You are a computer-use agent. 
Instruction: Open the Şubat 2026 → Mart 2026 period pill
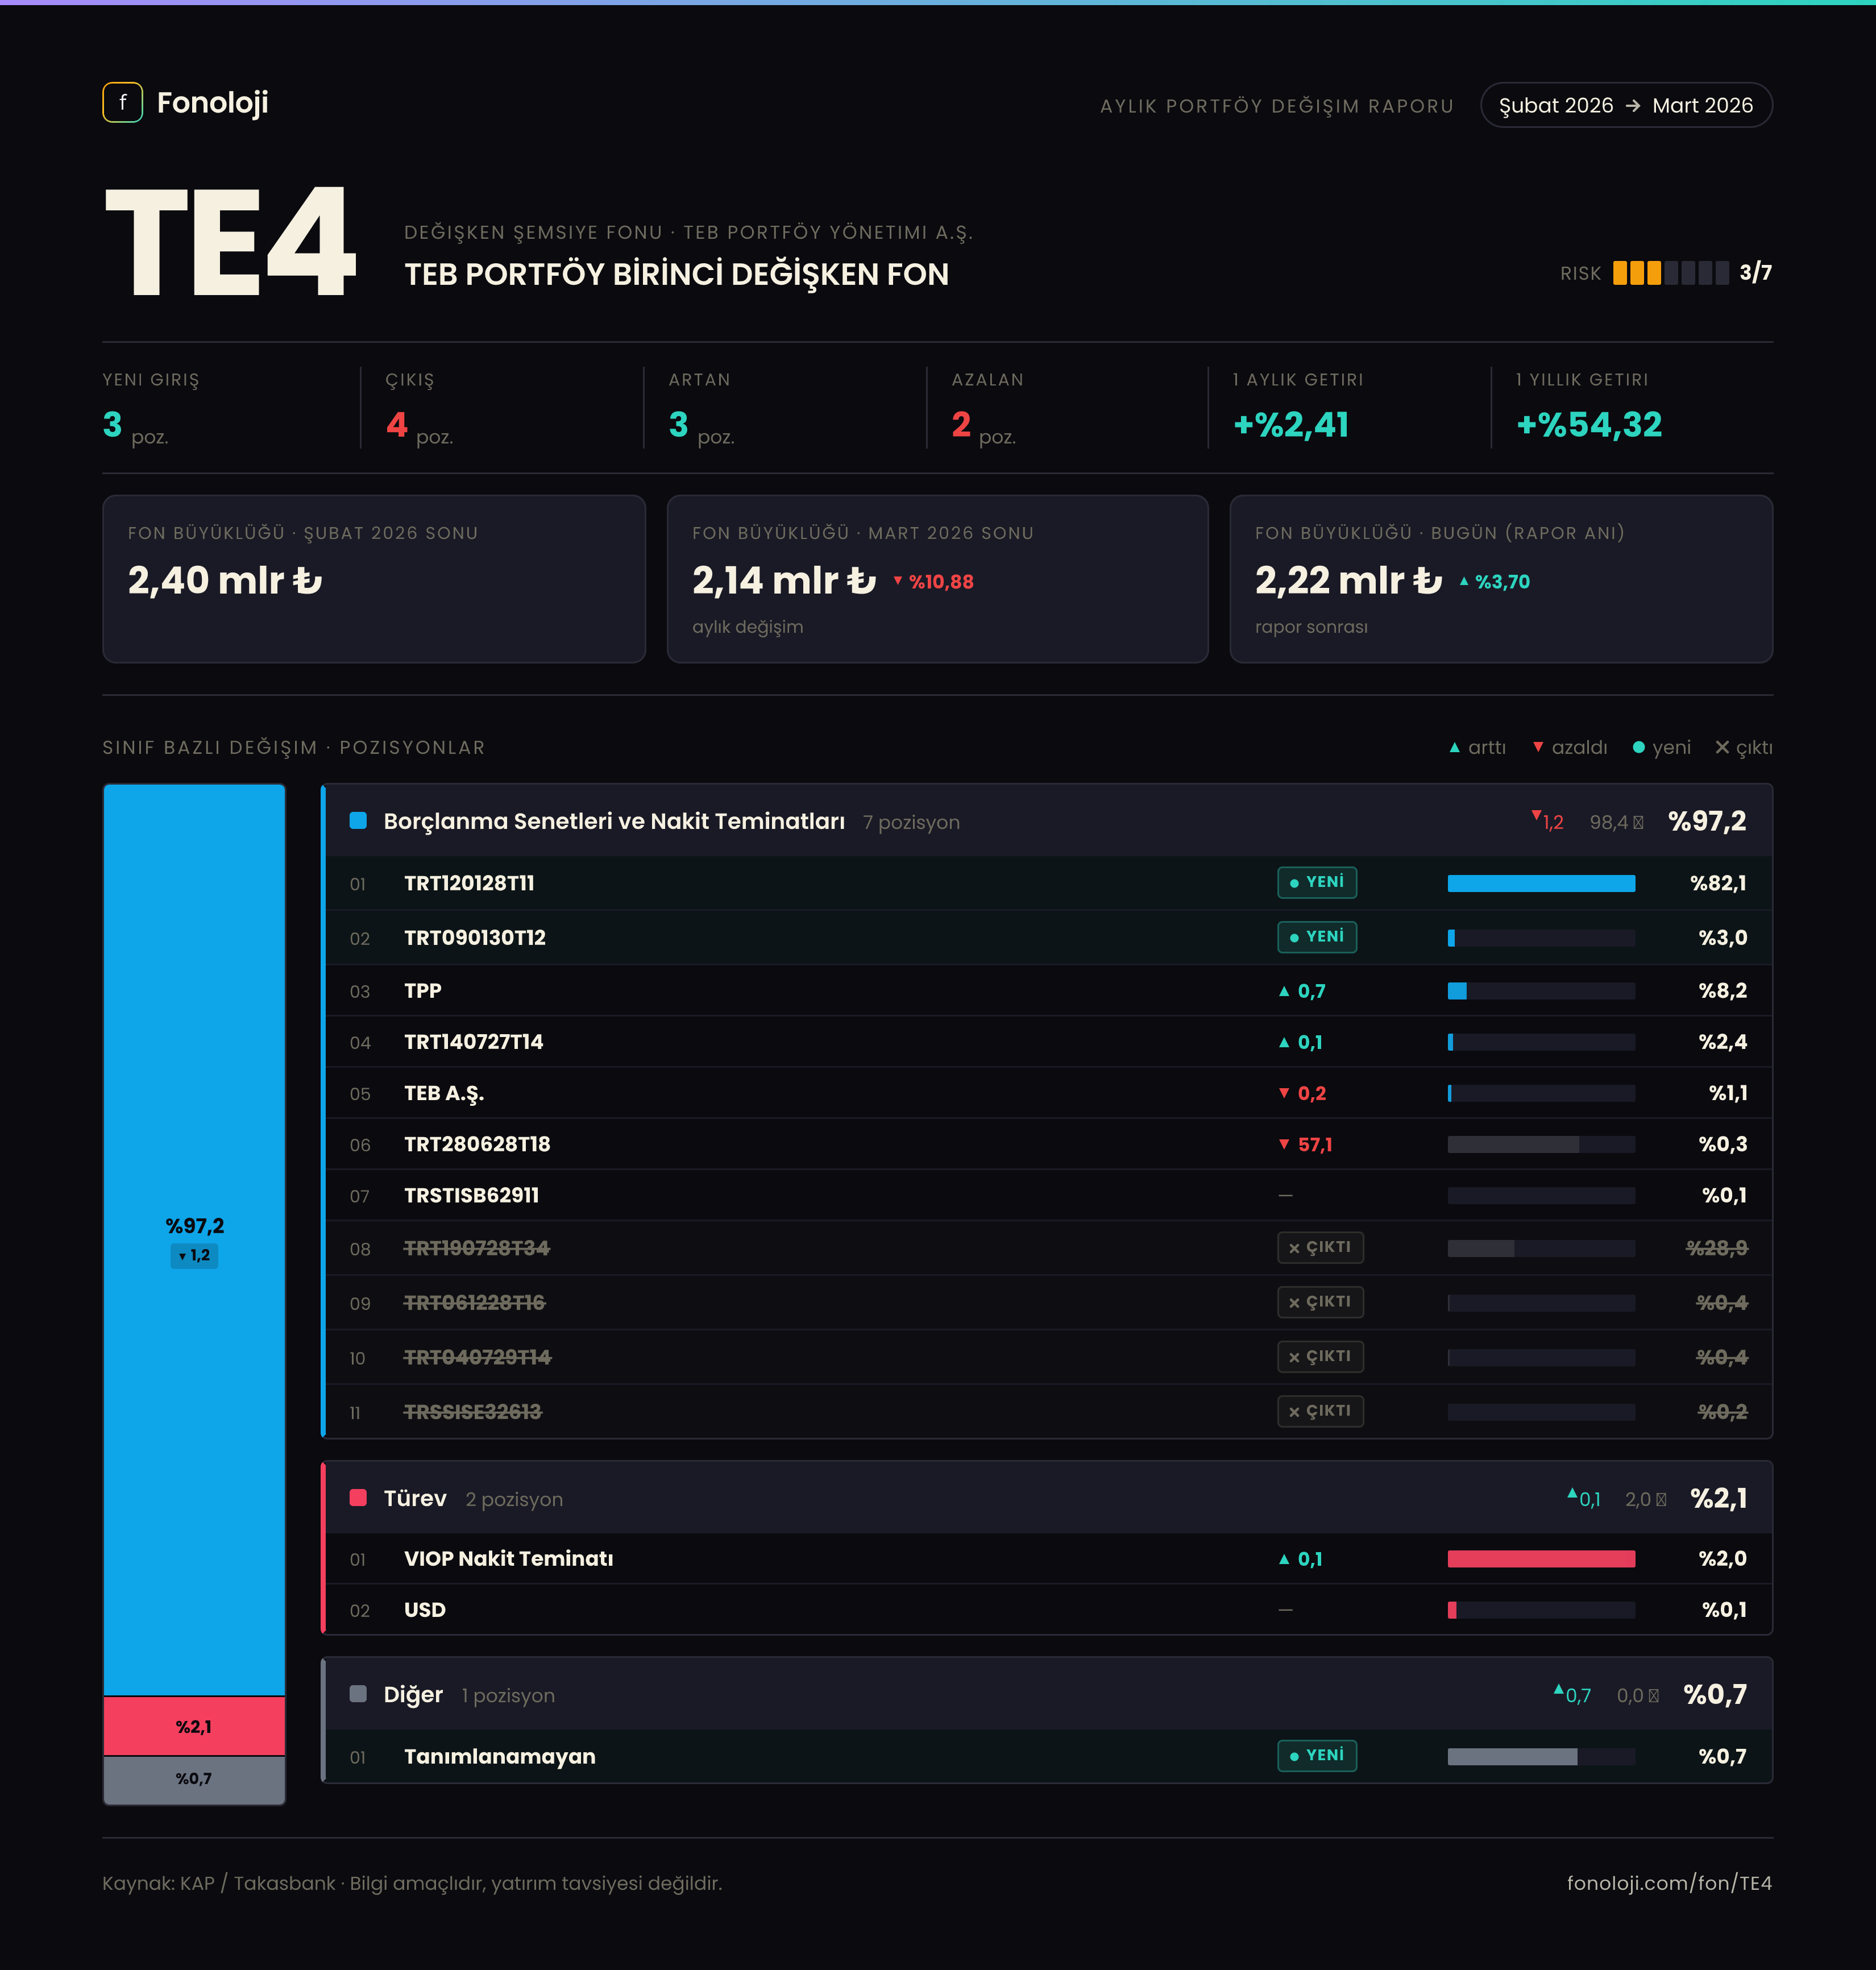[x=1626, y=105]
